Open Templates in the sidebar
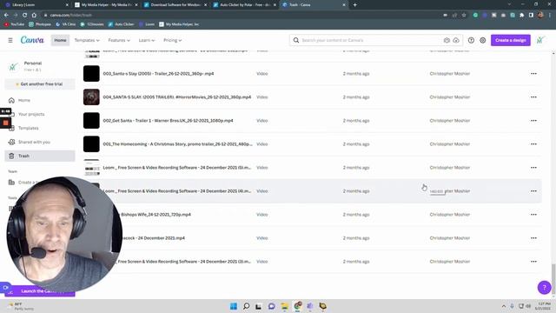Viewport: 556px width, 313px height. 29,128
